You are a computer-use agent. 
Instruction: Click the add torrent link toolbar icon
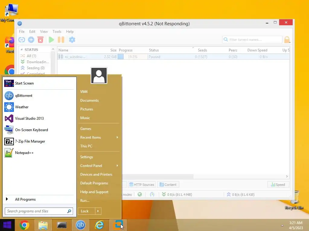[x=22, y=40]
